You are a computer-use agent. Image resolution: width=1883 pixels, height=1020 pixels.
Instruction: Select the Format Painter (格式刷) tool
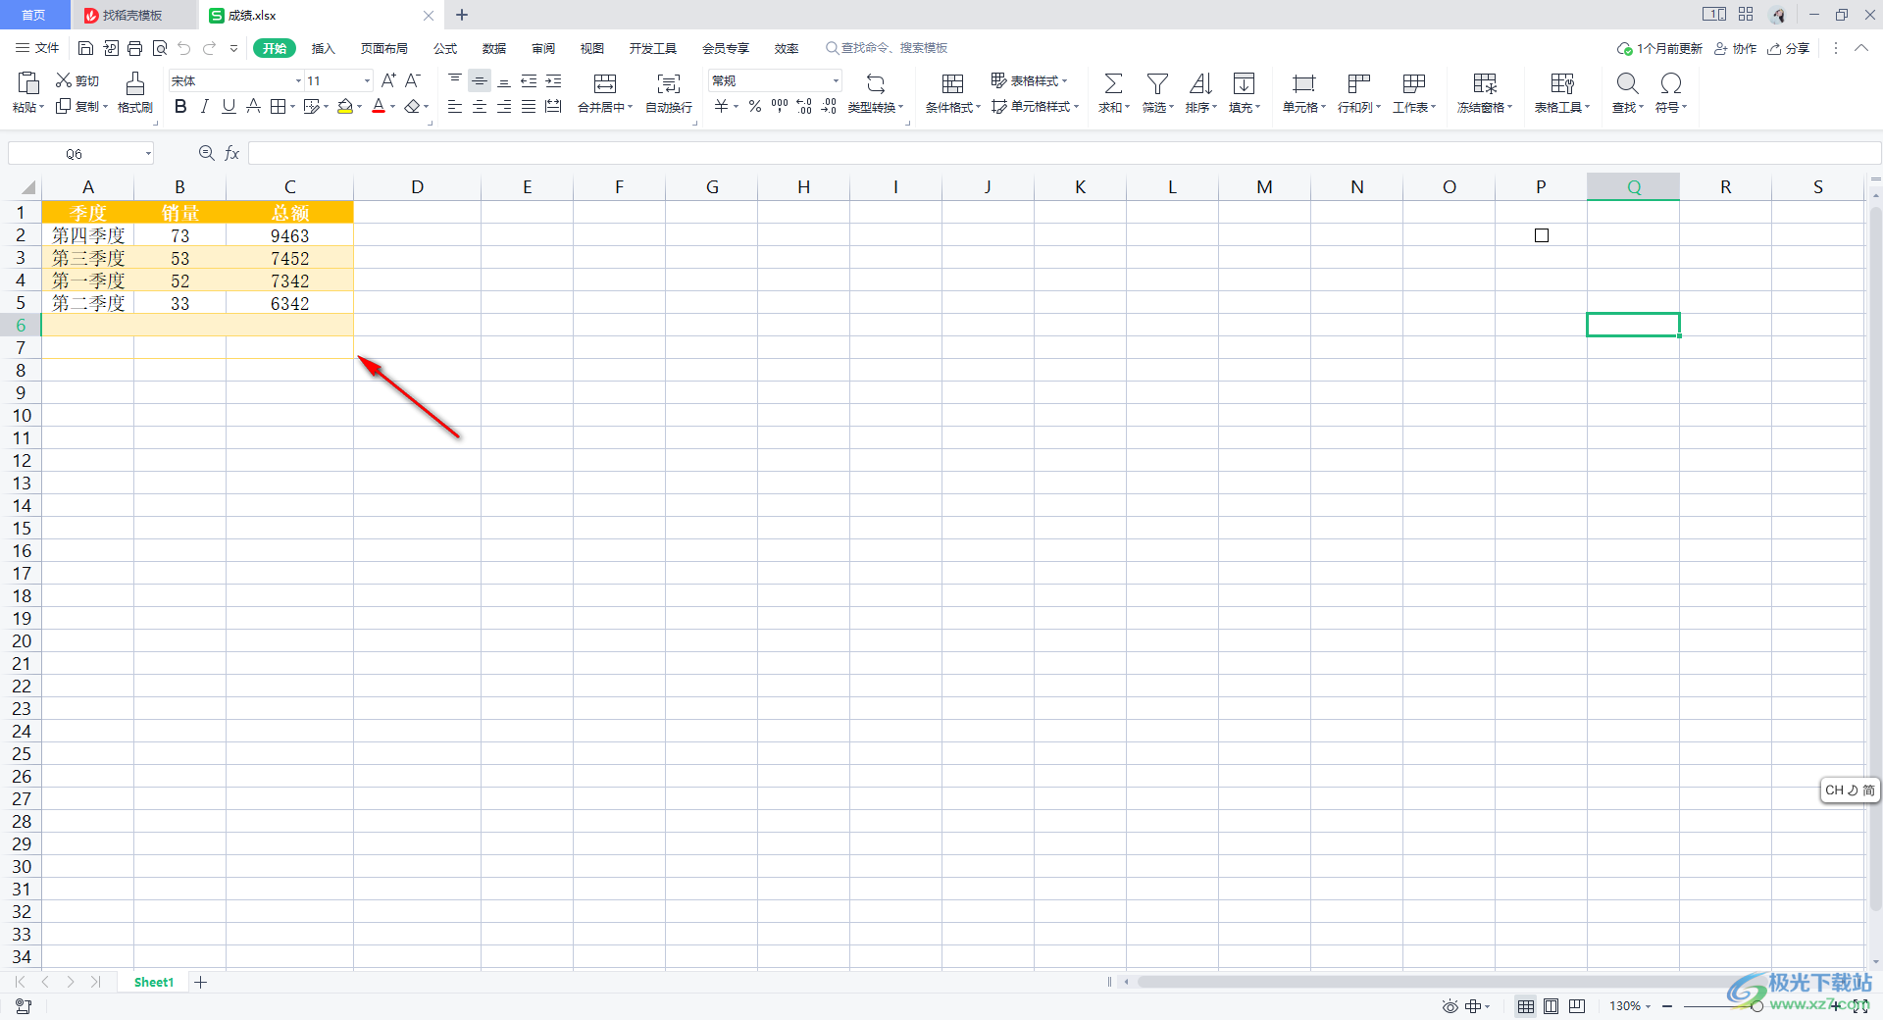click(135, 92)
